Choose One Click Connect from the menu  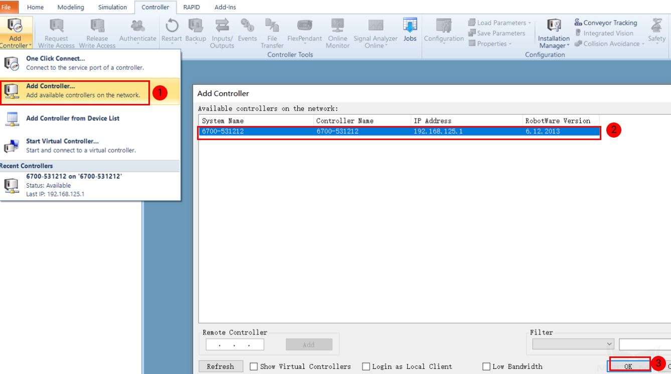point(90,63)
